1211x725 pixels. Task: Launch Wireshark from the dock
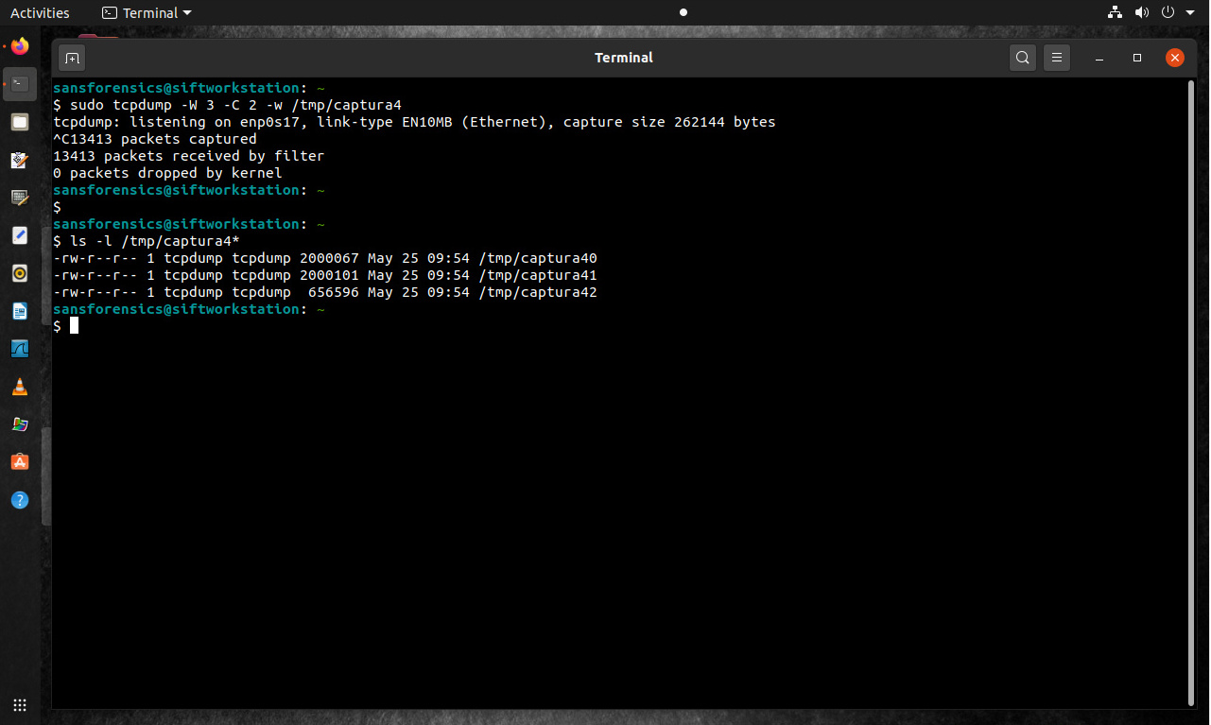coord(20,349)
